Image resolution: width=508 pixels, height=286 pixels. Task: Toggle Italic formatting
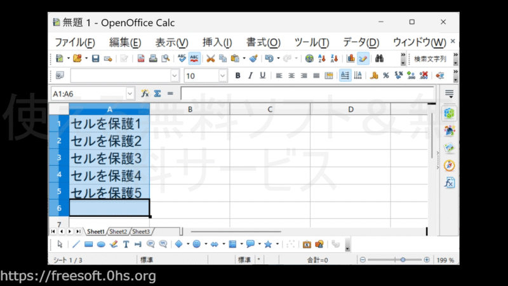[x=250, y=76]
